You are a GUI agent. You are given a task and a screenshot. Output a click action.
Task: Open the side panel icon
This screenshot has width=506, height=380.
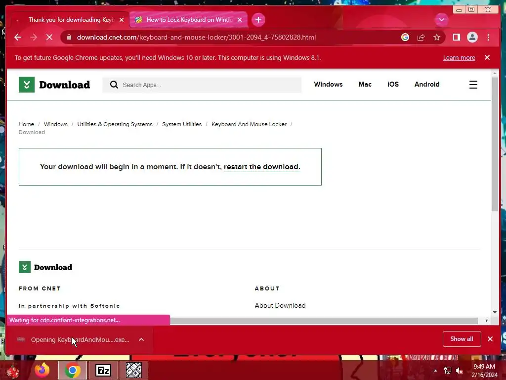pos(456,37)
